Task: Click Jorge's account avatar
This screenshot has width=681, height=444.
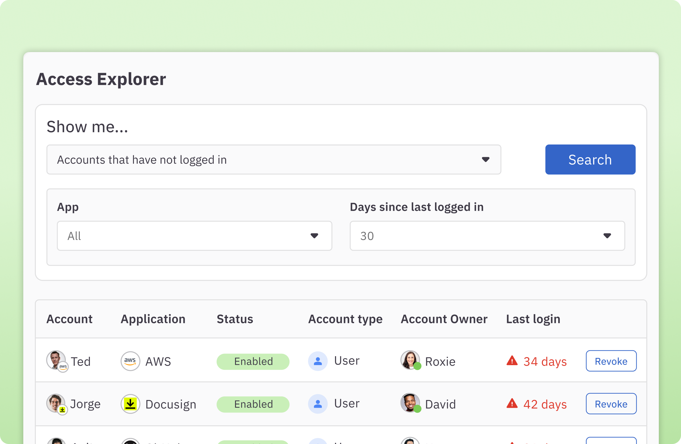Action: (x=55, y=403)
